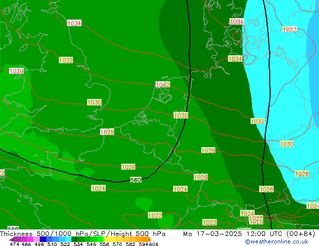Viewport: 319px width, 246px height.
Task: Click the 1030 isobar label over Ireland
Action: [16, 71]
